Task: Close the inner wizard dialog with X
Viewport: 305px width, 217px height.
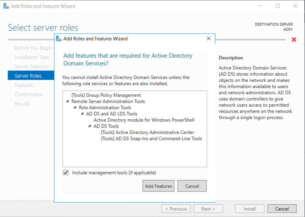Action: [209, 39]
